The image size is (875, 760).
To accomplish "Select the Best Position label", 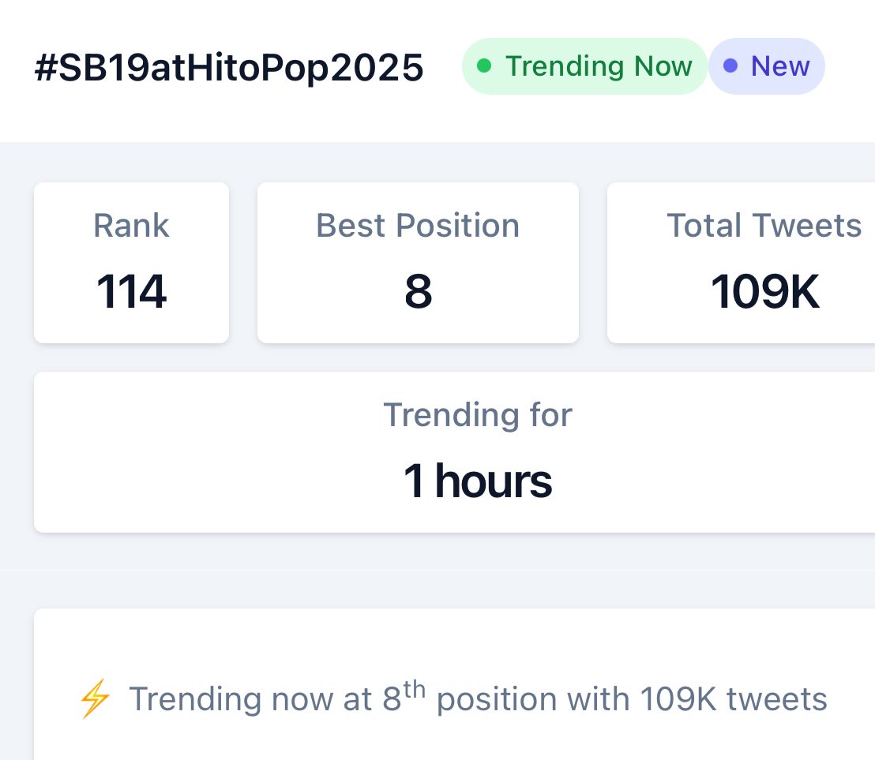I will pyautogui.click(x=418, y=225).
